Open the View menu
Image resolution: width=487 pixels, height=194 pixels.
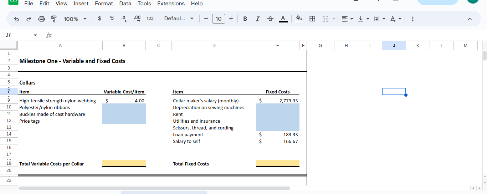pyautogui.click(x=61, y=4)
